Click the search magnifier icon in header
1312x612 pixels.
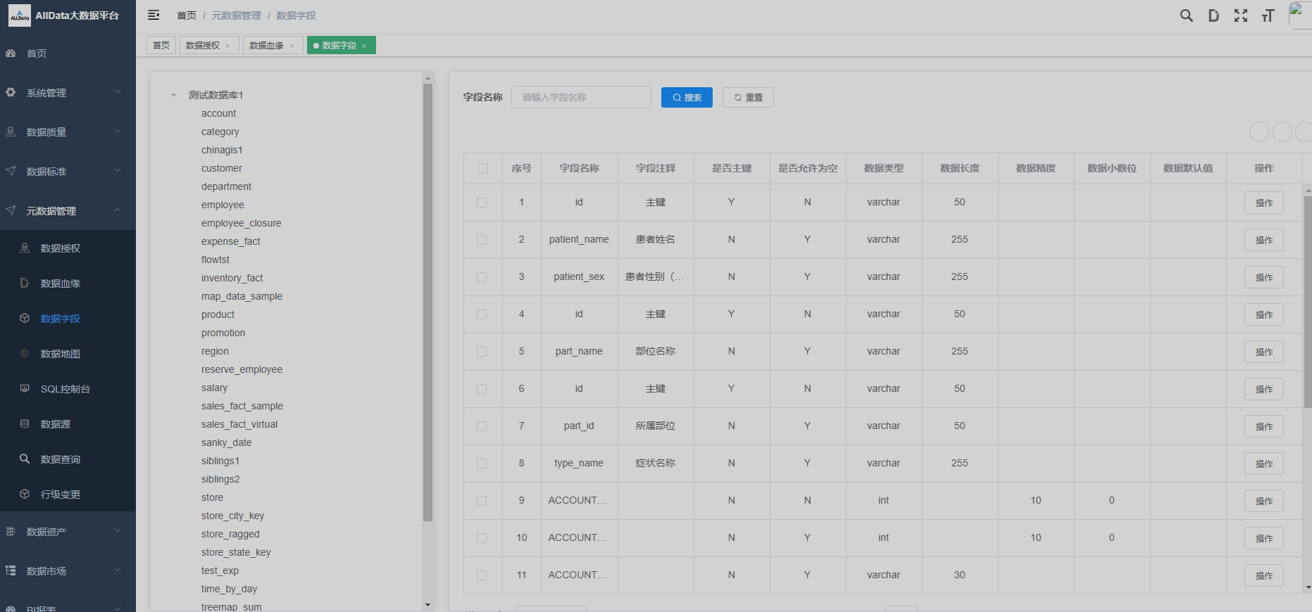tap(1186, 15)
